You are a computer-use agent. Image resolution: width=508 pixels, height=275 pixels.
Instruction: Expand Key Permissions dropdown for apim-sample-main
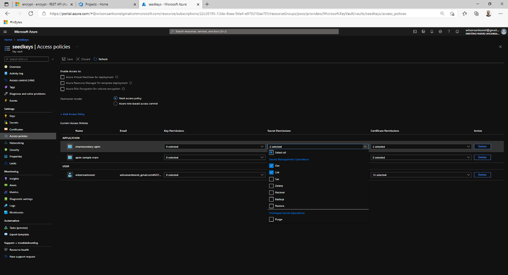tap(215, 158)
